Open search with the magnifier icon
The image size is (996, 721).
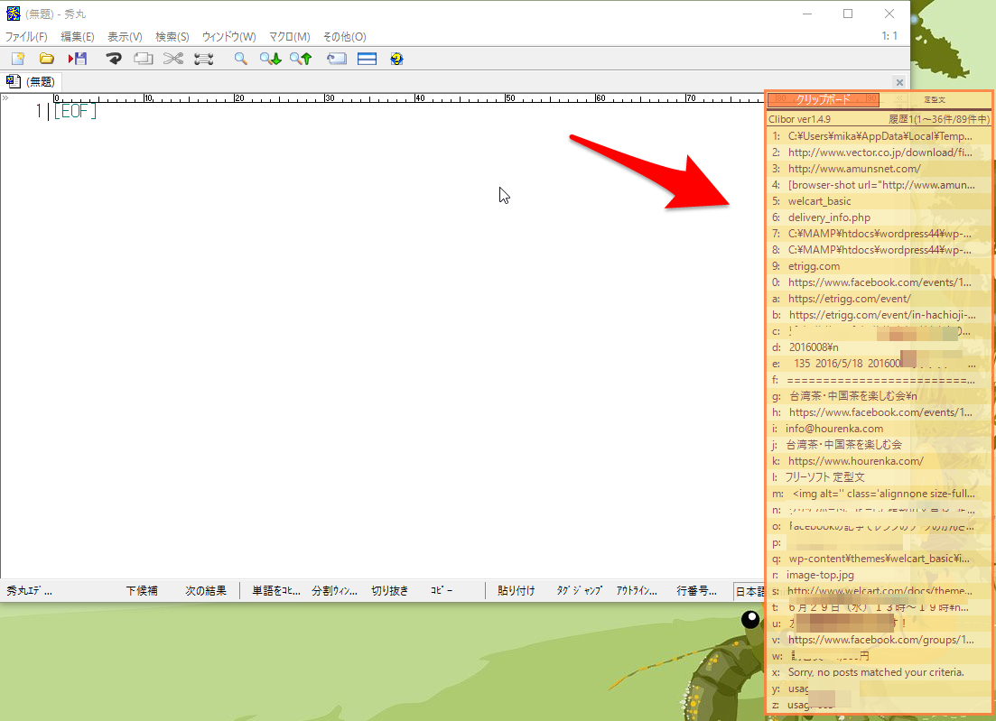tap(240, 59)
